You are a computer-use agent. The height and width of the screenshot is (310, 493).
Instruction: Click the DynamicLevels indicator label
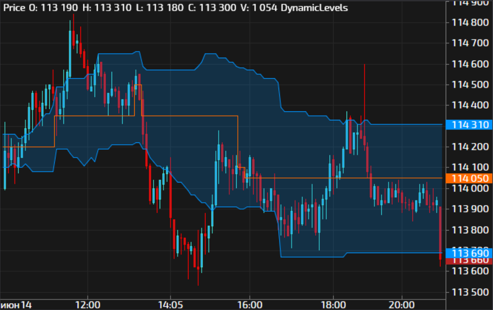point(314,8)
